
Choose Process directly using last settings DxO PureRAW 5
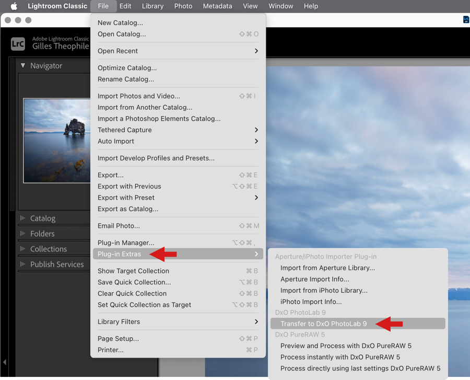coord(358,369)
